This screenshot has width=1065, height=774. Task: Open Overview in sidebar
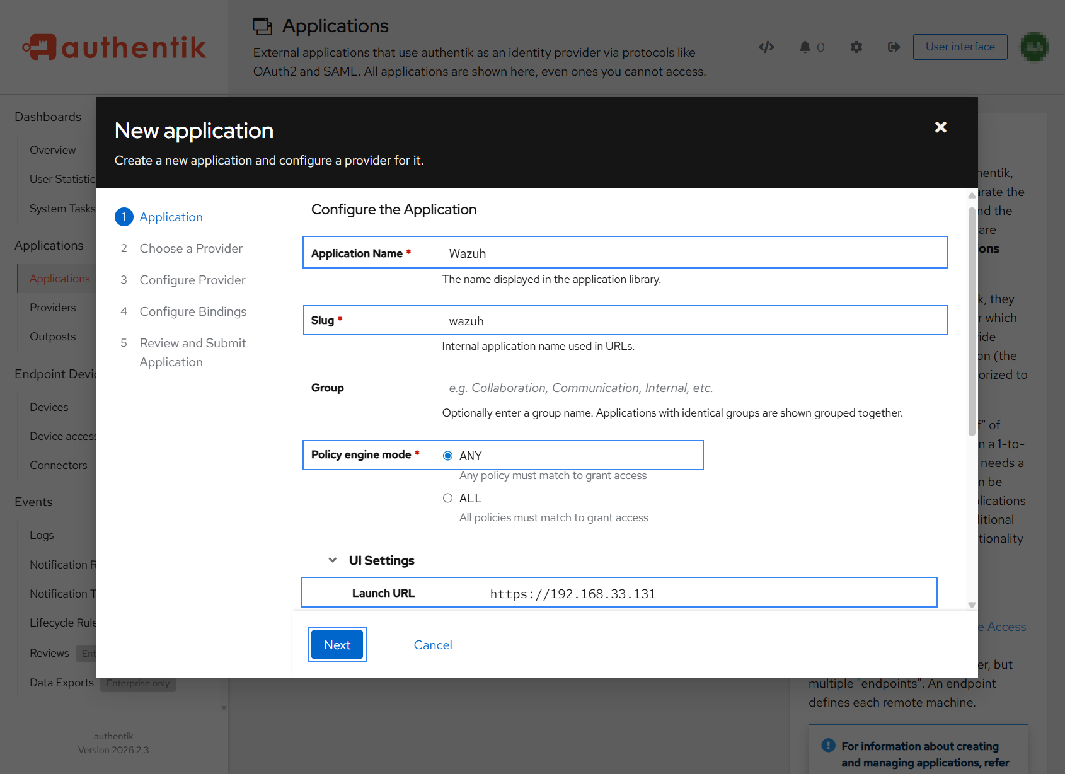(x=52, y=150)
